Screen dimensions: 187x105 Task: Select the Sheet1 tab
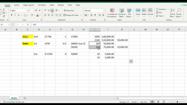pos(14,98)
